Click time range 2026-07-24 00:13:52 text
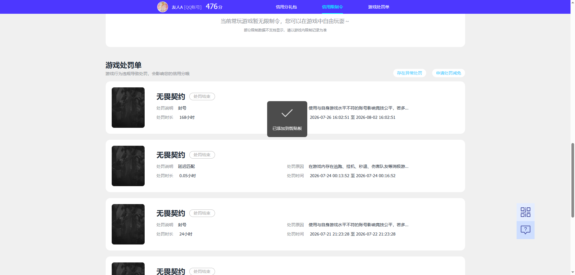 [x=352, y=176]
